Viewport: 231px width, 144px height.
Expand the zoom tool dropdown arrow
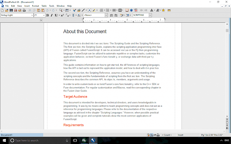click(64, 10)
